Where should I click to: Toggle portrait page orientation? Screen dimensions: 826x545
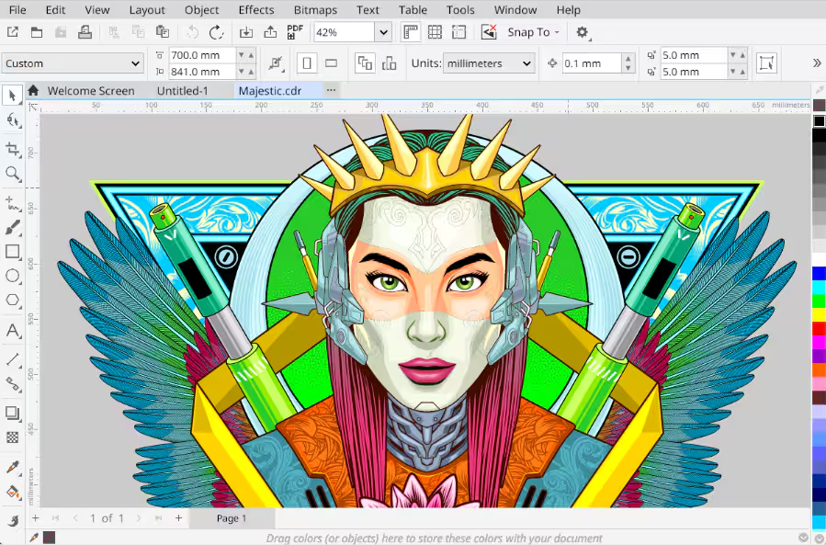point(306,62)
